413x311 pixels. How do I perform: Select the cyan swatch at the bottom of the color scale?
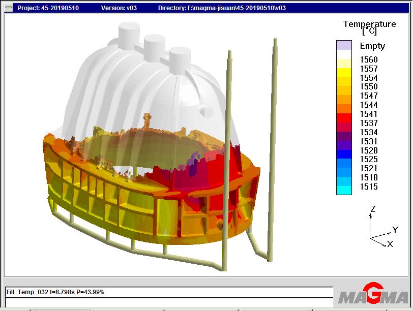[x=344, y=190]
